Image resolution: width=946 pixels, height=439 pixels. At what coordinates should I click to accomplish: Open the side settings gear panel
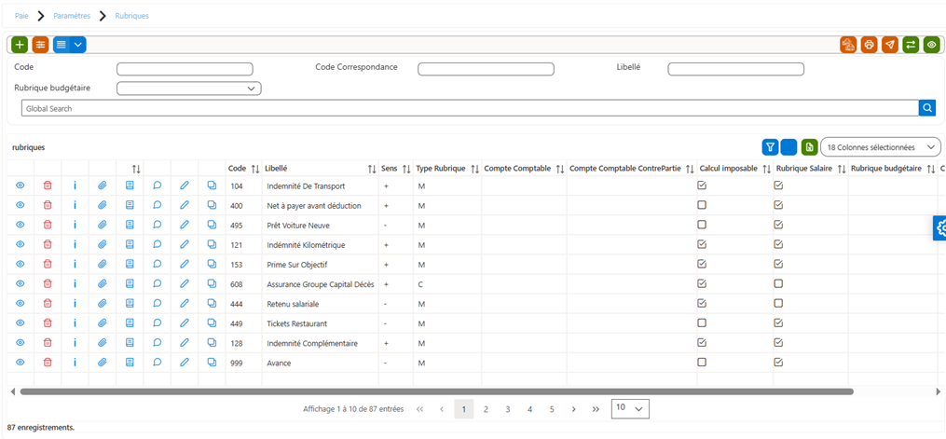[939, 228]
